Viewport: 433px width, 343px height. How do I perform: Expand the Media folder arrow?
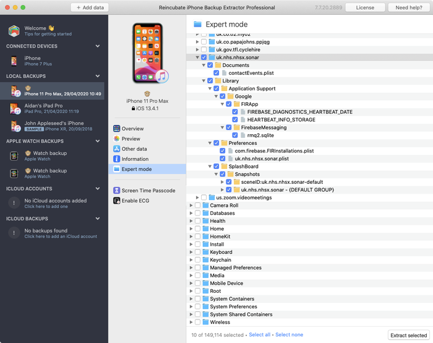click(x=191, y=276)
